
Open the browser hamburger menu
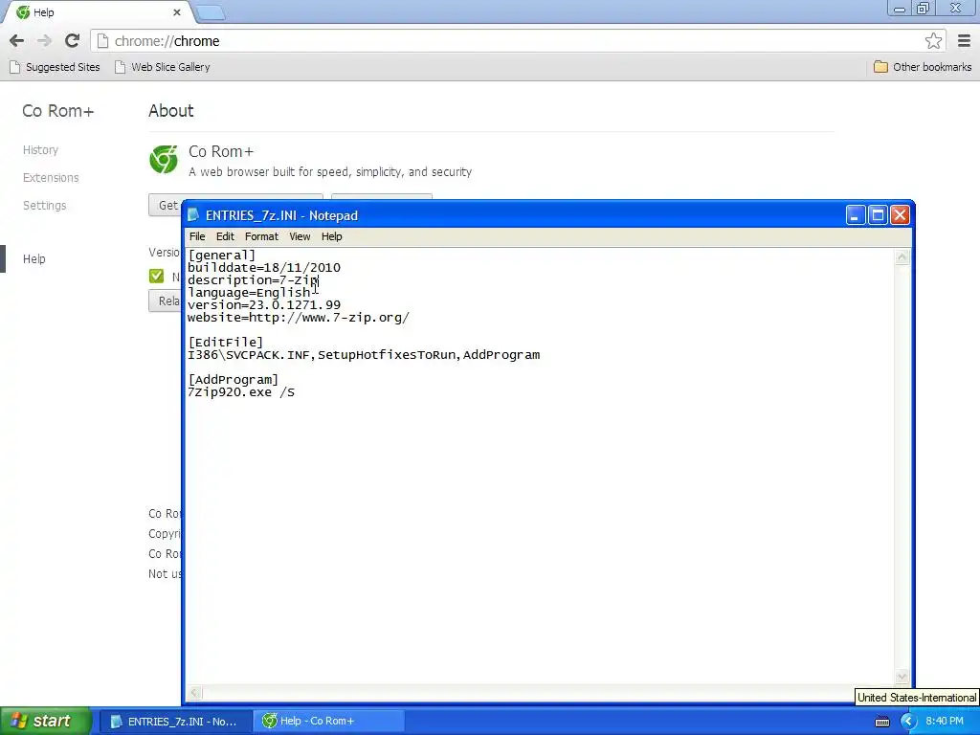[964, 41]
